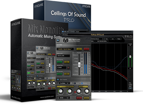Click the Release knob
The image size is (143, 105).
point(87,91)
